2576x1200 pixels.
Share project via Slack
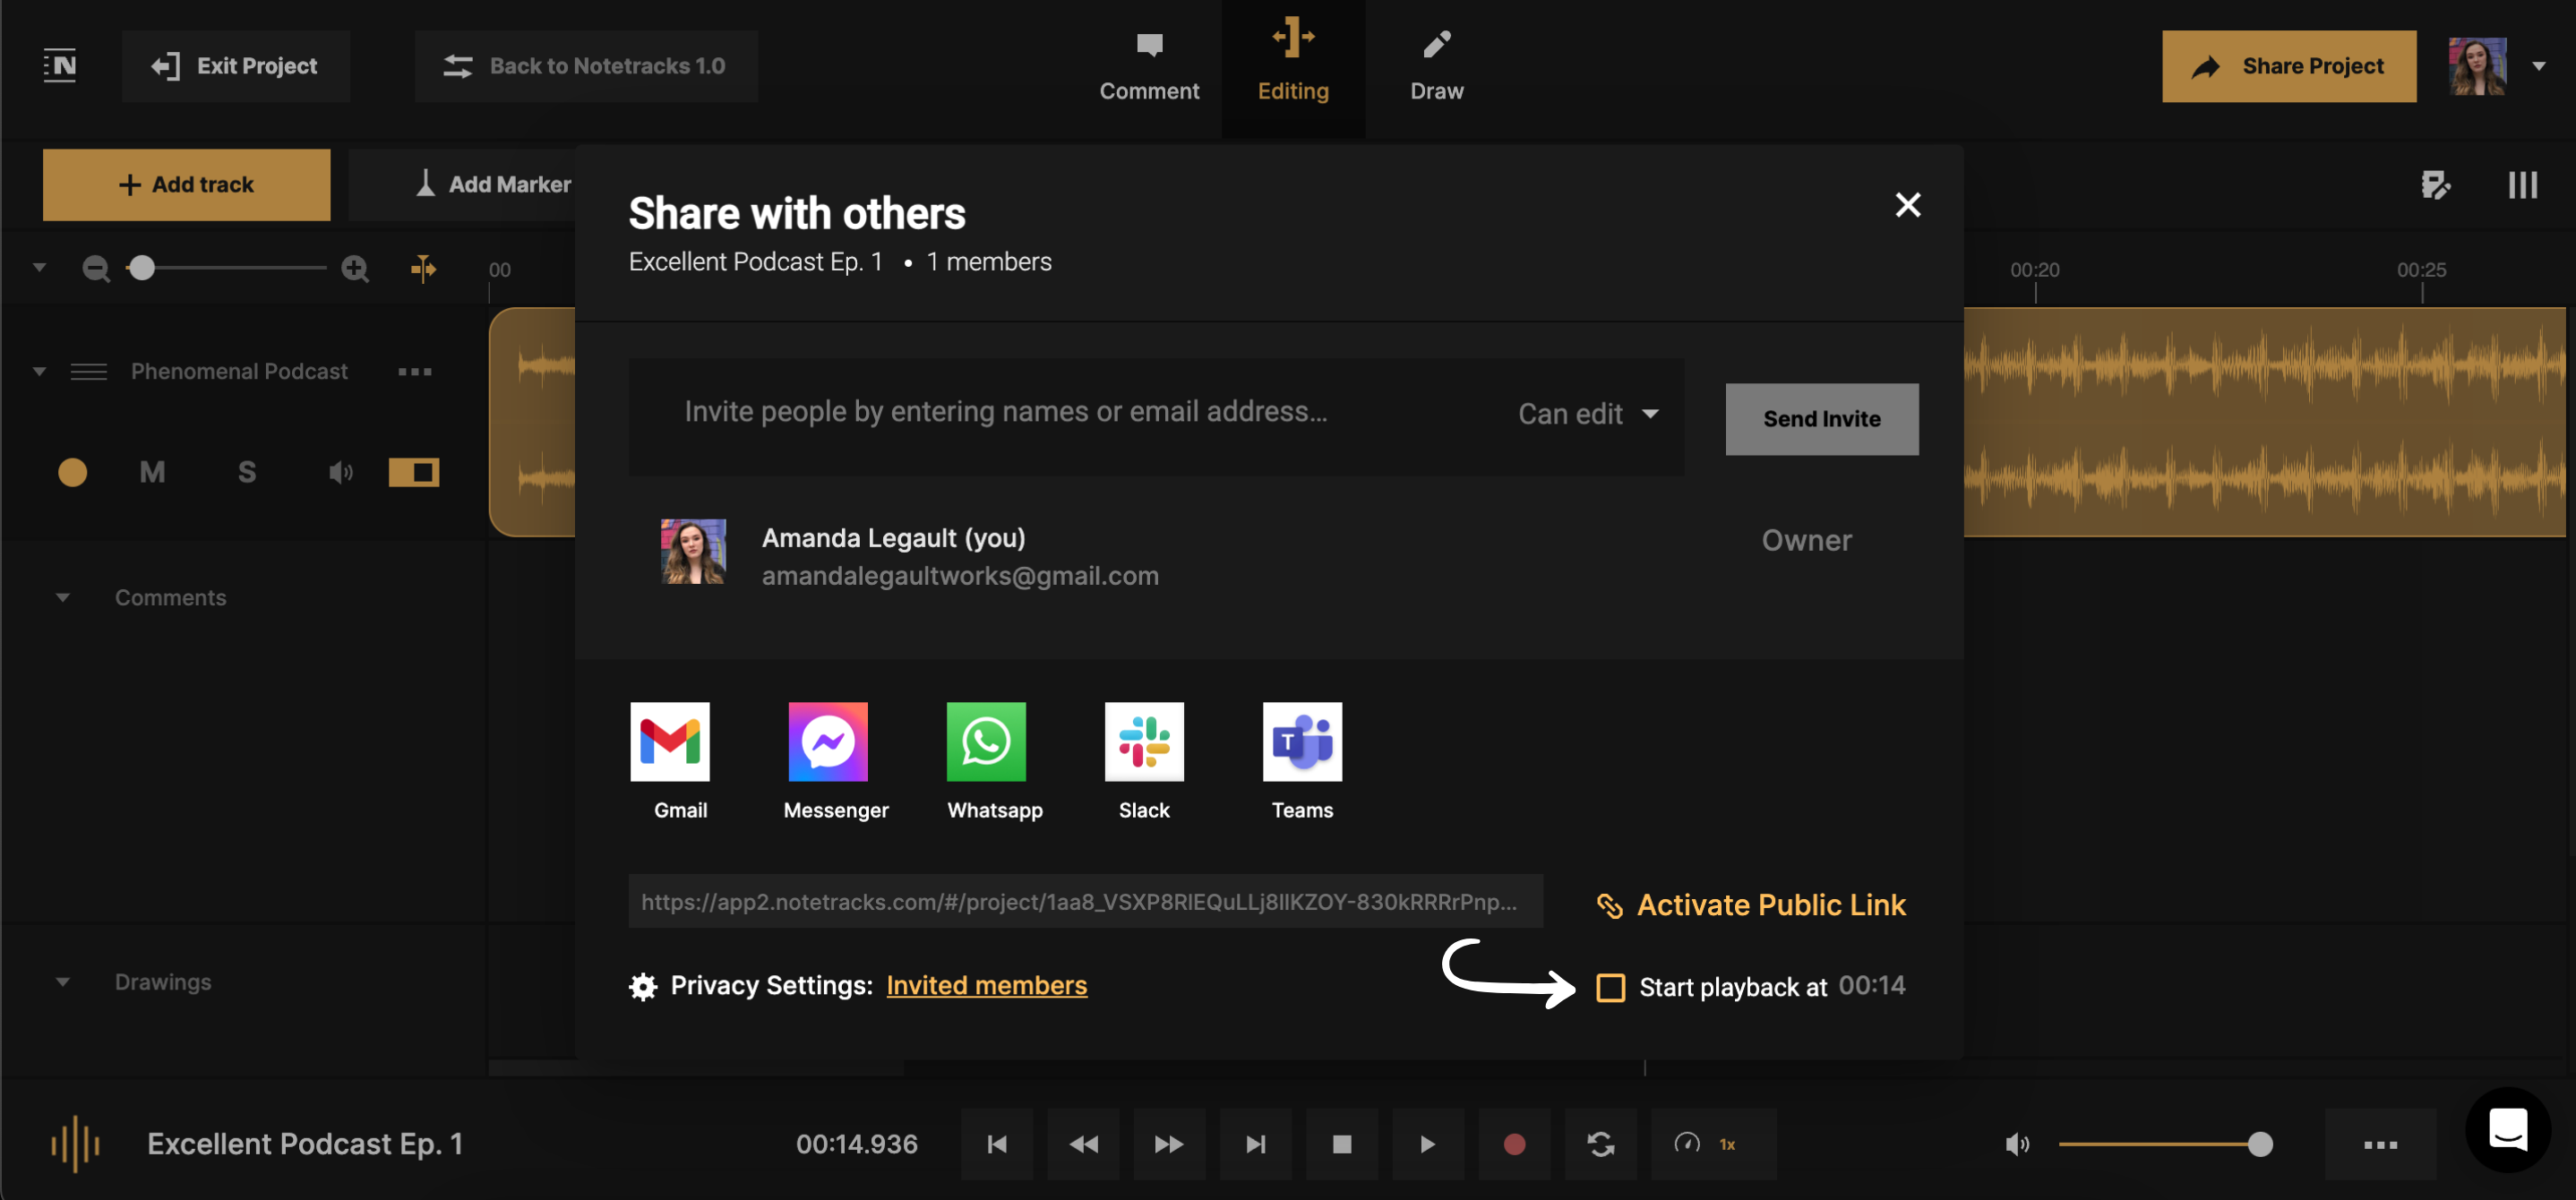(x=1143, y=742)
